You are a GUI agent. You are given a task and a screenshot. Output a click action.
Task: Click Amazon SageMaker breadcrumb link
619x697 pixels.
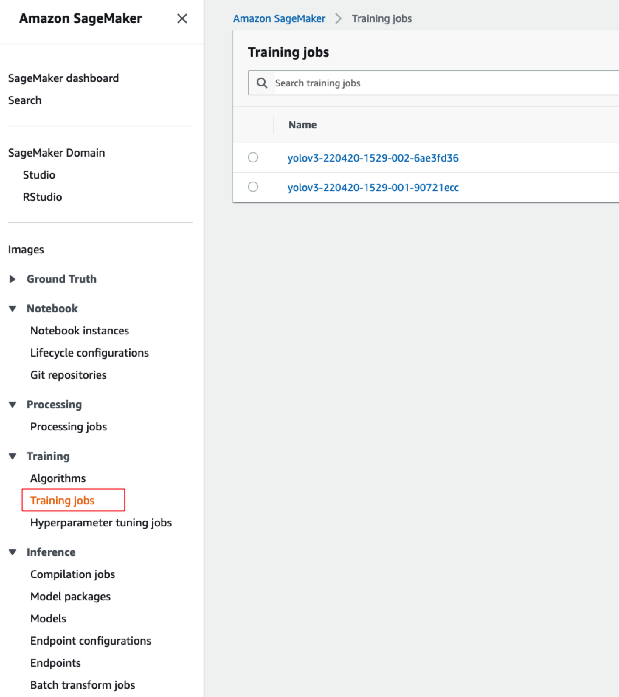coord(279,19)
